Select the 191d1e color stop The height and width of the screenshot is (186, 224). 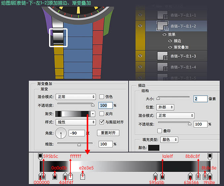[x=210, y=176]
